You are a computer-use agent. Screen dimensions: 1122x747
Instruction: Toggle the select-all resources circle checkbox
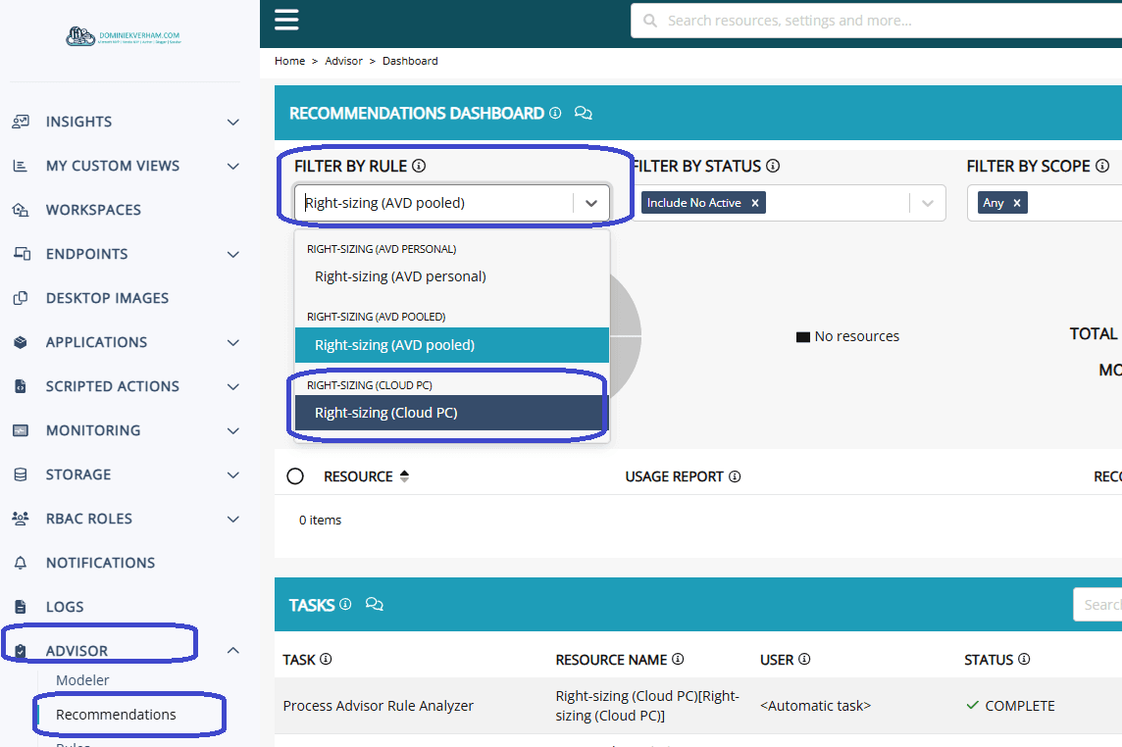(295, 476)
